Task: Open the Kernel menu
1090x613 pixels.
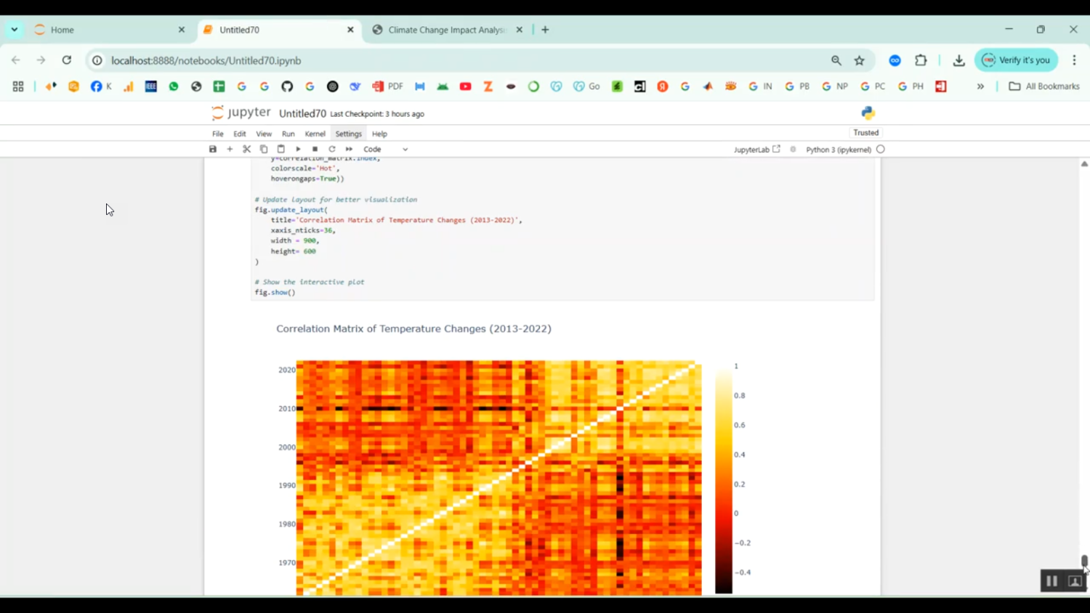Action: 315,134
